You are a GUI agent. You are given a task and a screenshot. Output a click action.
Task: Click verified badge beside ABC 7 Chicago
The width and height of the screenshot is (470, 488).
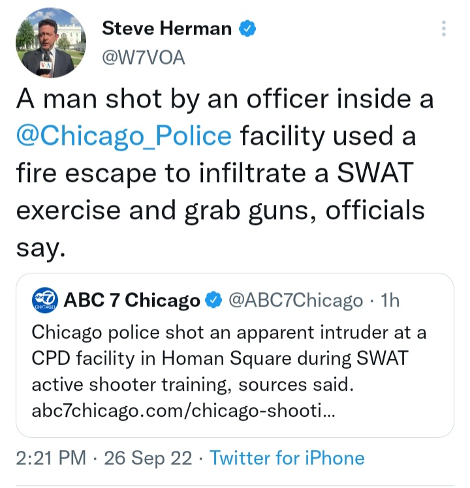[213, 301]
